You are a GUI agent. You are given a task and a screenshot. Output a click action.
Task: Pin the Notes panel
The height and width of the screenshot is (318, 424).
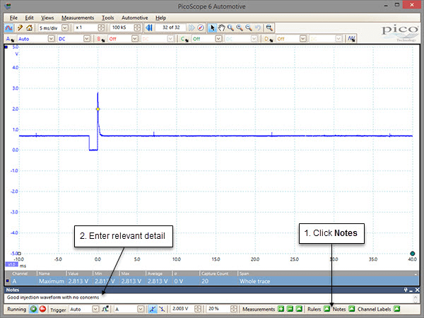406,290
